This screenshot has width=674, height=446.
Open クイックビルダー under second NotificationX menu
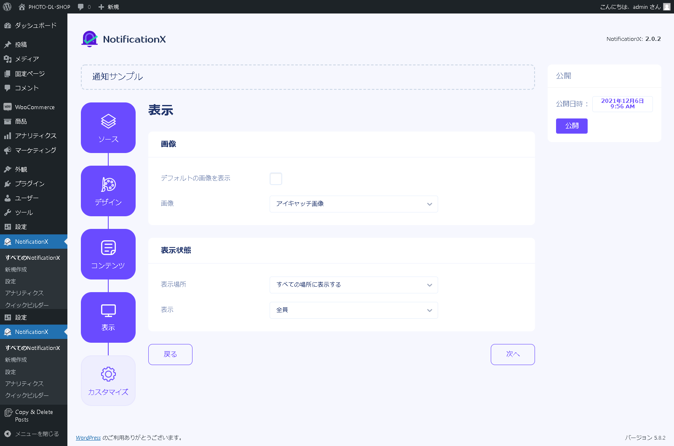tap(27, 395)
